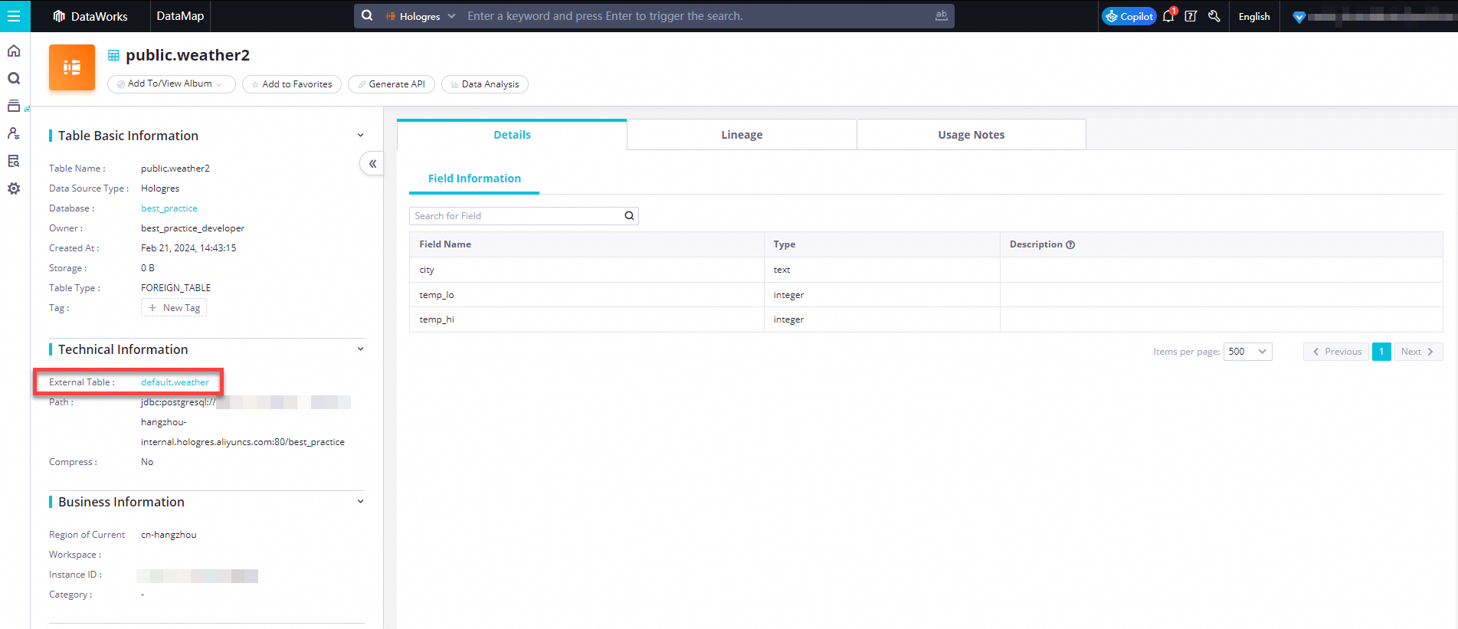Screen dimensions: 1458x629
Task: Select the Hologres search type dropdown
Action: [421, 16]
